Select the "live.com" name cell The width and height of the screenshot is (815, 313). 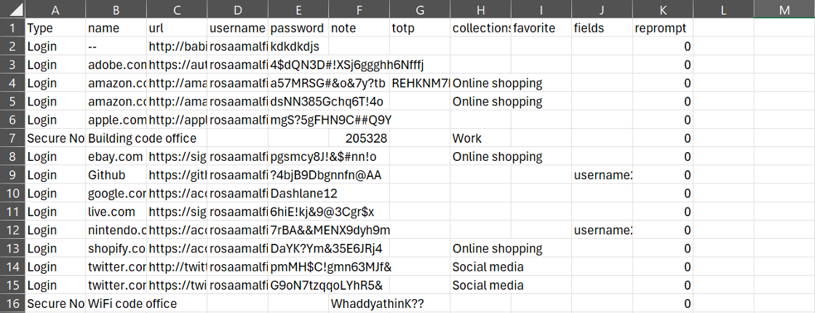pyautogui.click(x=116, y=212)
